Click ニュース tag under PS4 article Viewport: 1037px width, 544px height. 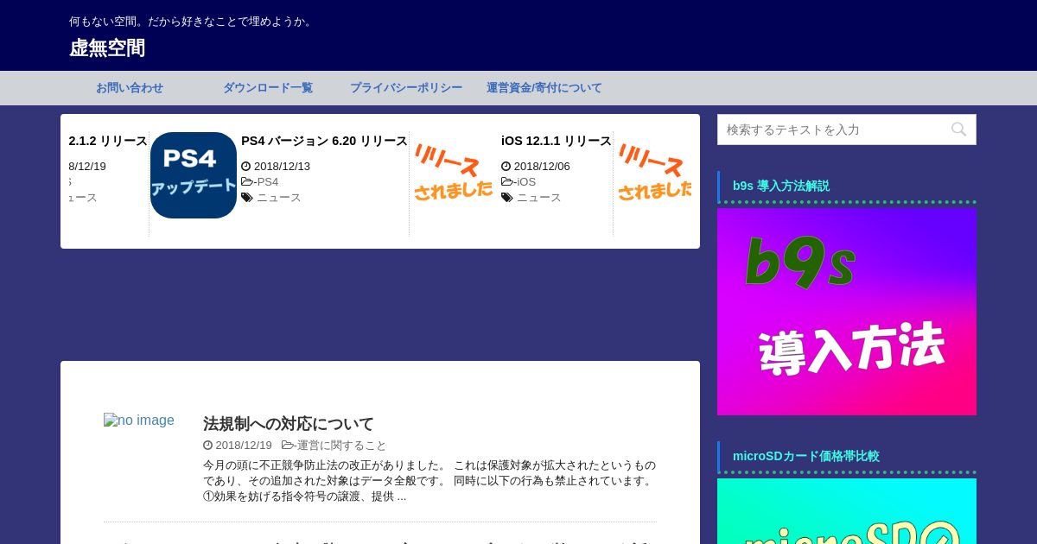tap(279, 198)
